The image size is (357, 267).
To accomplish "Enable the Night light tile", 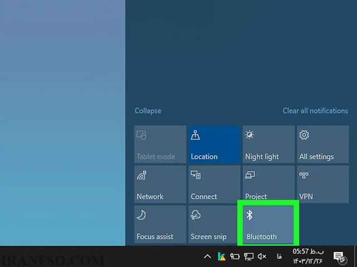I will [x=268, y=145].
